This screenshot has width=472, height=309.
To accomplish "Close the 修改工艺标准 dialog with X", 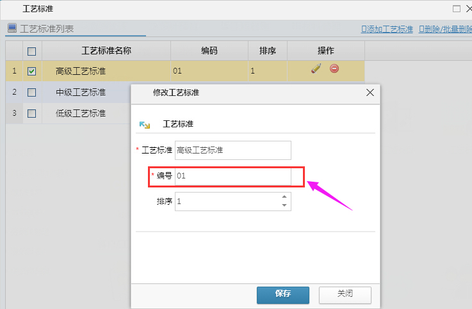I will point(370,93).
